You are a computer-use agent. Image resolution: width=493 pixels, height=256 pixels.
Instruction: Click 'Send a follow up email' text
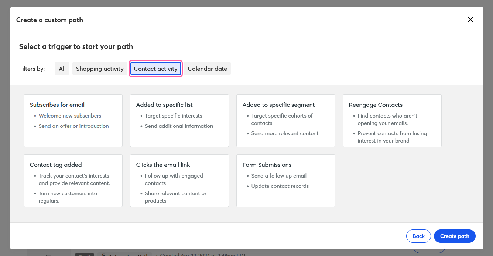point(279,176)
